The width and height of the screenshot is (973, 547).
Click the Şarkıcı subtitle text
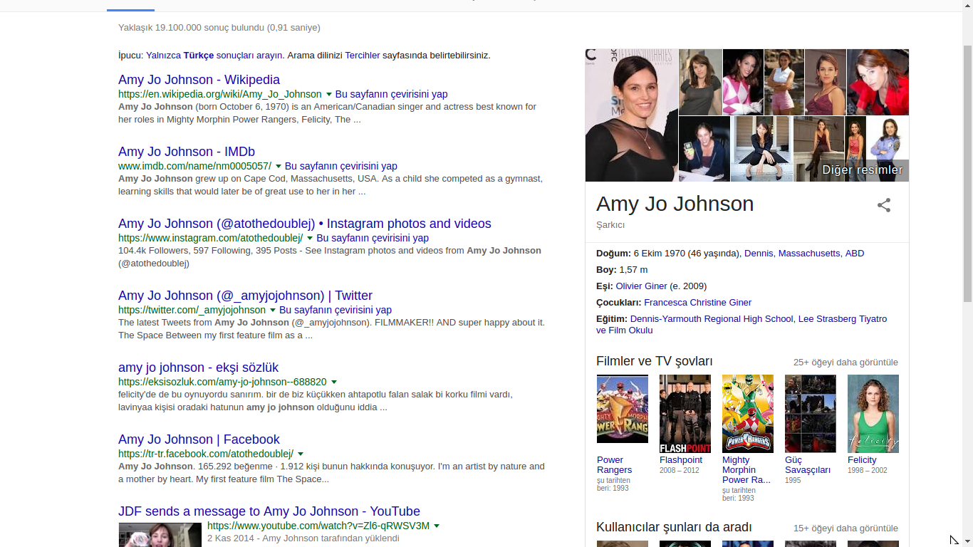[x=610, y=225]
